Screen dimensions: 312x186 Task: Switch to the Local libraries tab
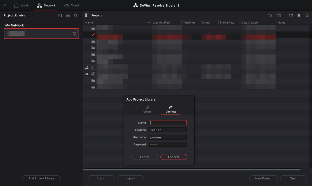coord(21,5)
